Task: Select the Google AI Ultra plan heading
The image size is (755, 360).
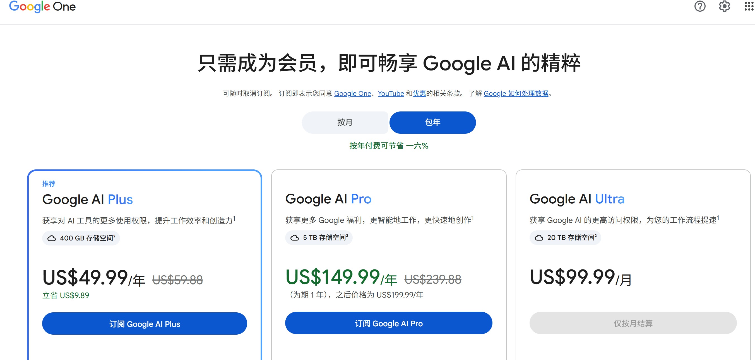Action: coord(577,199)
